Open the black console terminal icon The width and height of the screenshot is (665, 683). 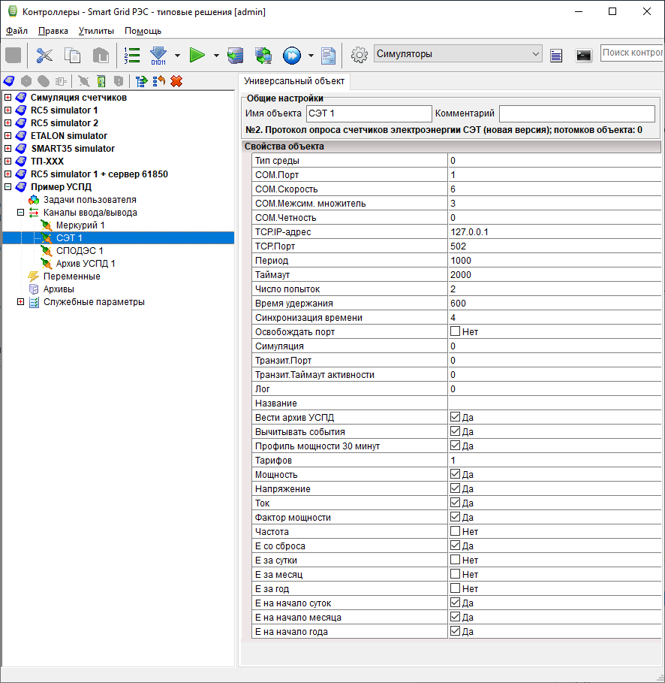(583, 55)
